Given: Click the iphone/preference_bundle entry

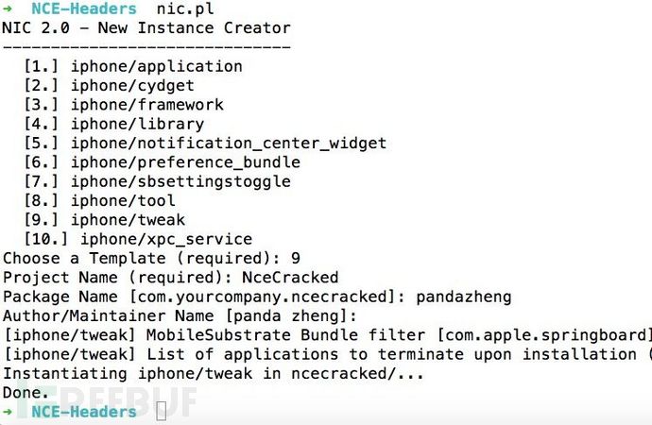Looking at the screenshot, I should (x=163, y=162).
